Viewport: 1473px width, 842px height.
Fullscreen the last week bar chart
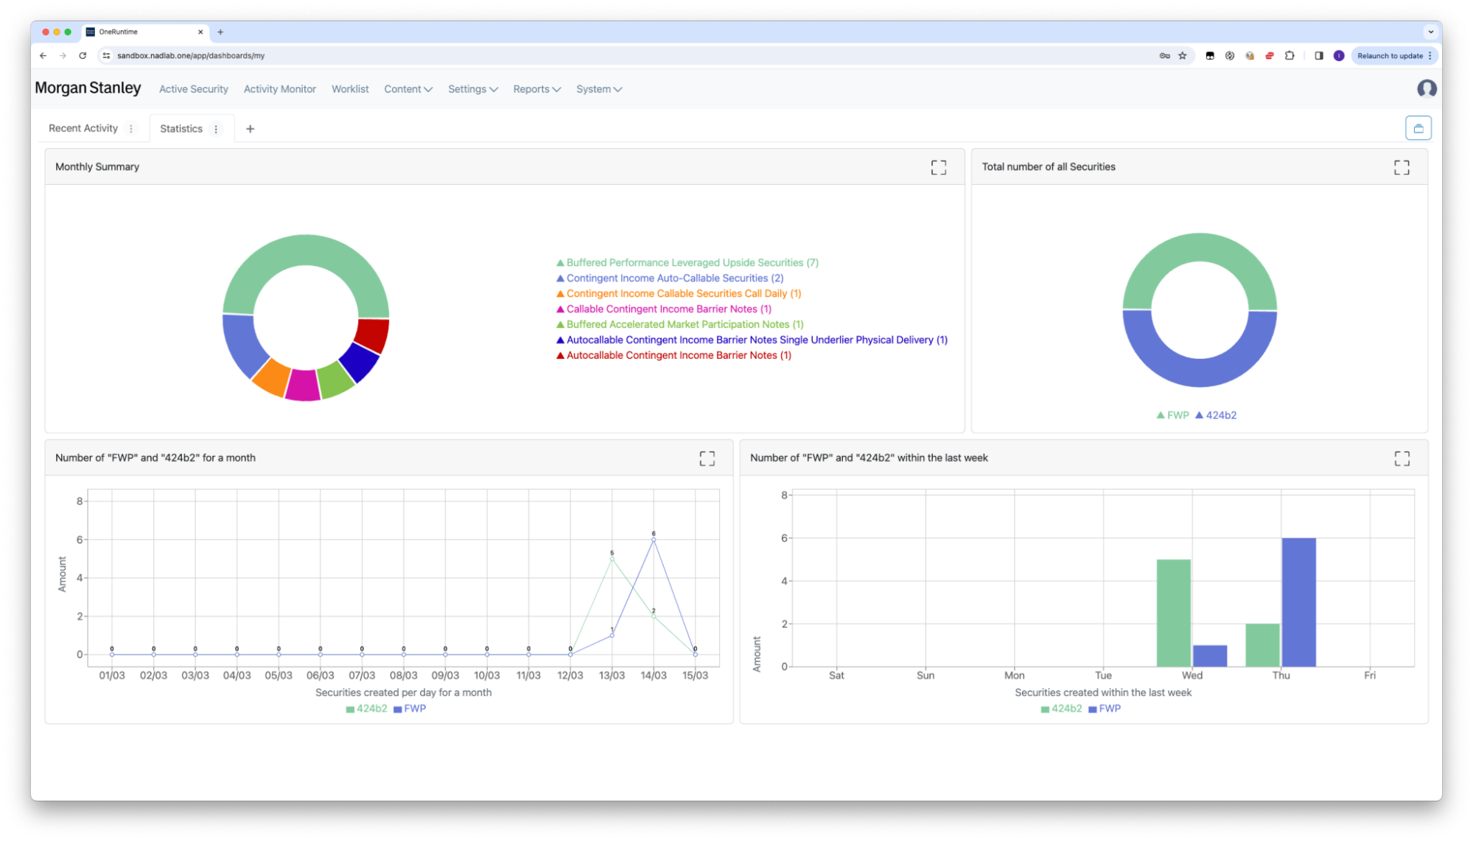click(1401, 458)
